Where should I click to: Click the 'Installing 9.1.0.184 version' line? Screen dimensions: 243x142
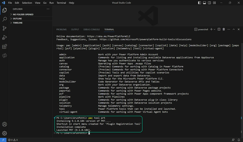point(83,121)
